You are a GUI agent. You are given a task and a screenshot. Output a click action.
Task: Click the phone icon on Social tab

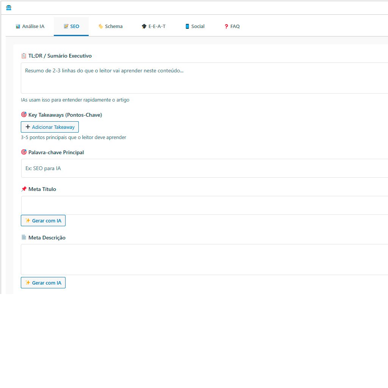click(x=187, y=27)
